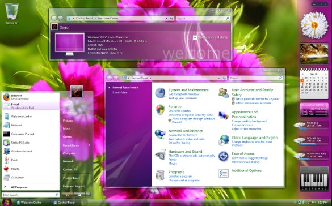Click the user account picture atop Start menu
Image resolution: width=332 pixels, height=206 pixels.
[x=77, y=91]
